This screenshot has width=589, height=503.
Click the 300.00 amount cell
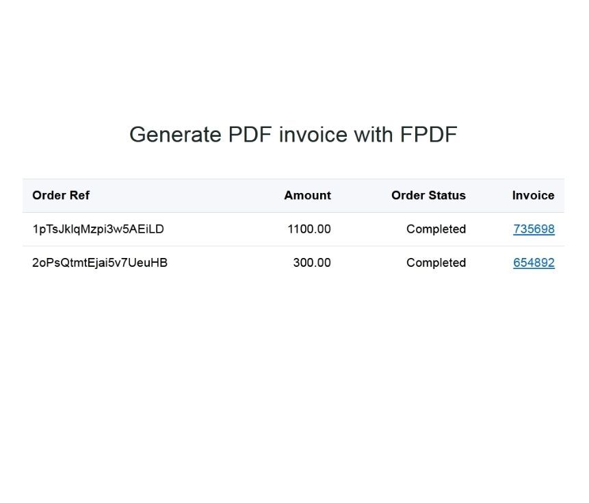(311, 263)
